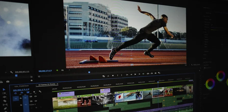Click the fx effects icon below monitor
Screen dimensions: 228x112
[x=108, y=76]
